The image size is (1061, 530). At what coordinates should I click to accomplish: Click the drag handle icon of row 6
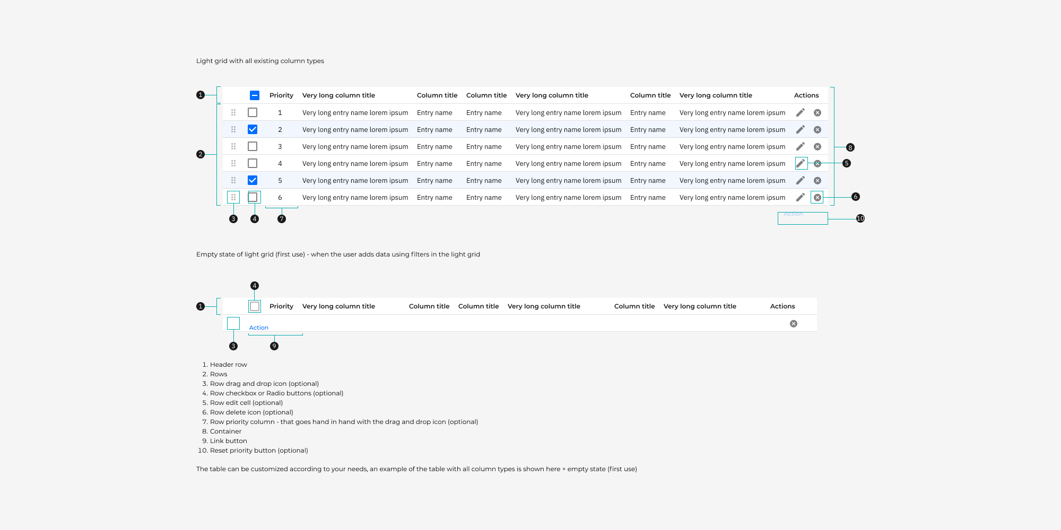(x=233, y=197)
